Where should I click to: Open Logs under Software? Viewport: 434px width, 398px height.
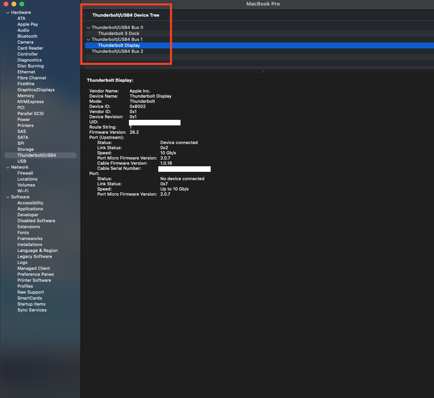pos(23,262)
